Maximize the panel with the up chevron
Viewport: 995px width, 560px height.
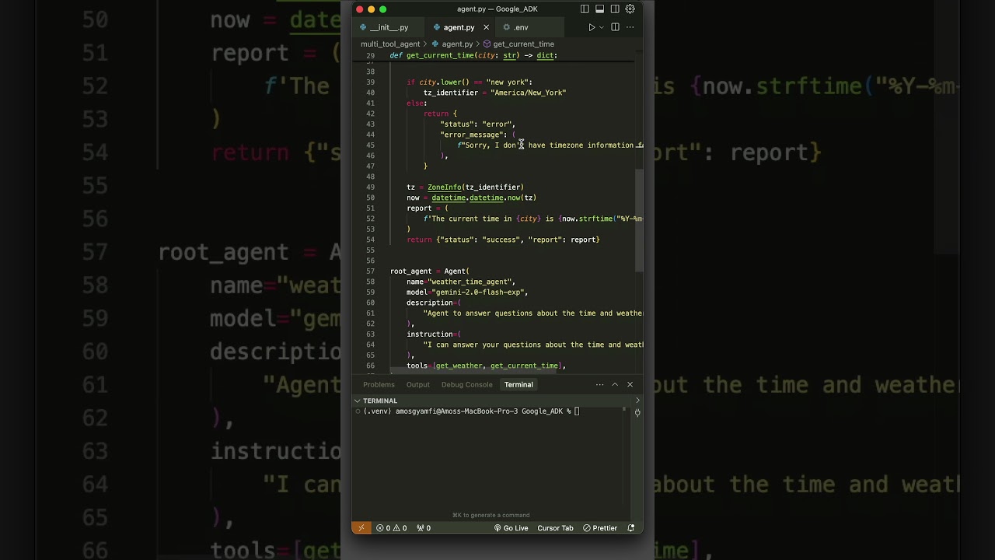[x=615, y=384]
